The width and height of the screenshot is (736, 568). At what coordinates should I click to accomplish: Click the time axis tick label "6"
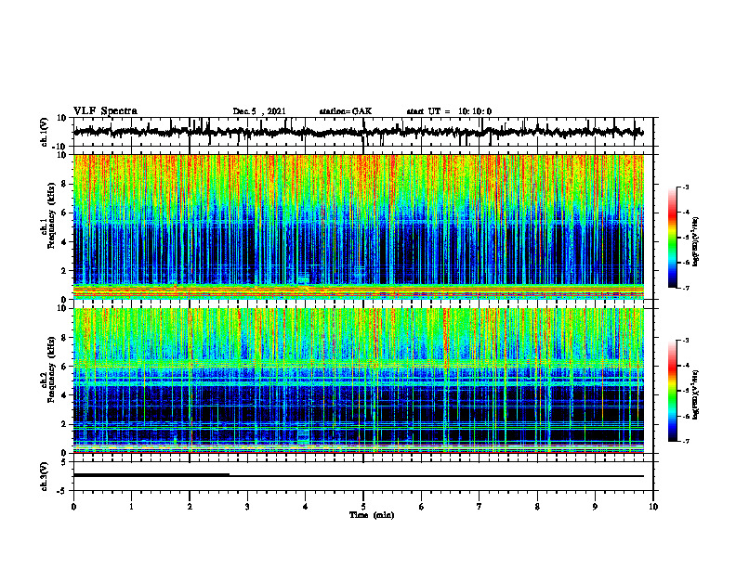point(422,507)
